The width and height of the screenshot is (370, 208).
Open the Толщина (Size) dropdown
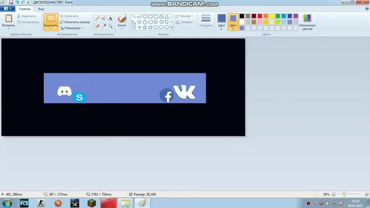pyautogui.click(x=206, y=22)
